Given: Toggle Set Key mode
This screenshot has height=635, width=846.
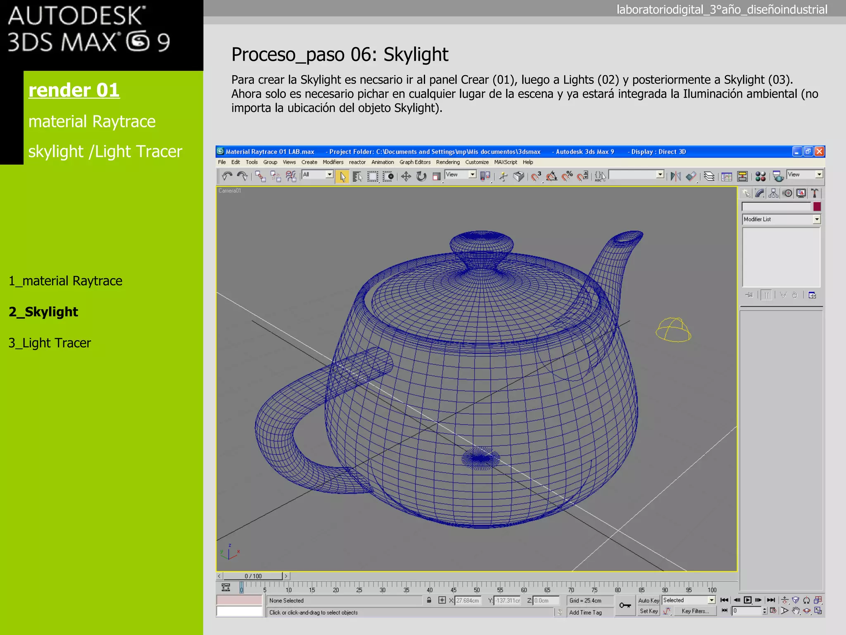Looking at the screenshot, I should [x=649, y=611].
